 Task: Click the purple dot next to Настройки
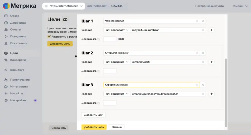coord(35,100)
